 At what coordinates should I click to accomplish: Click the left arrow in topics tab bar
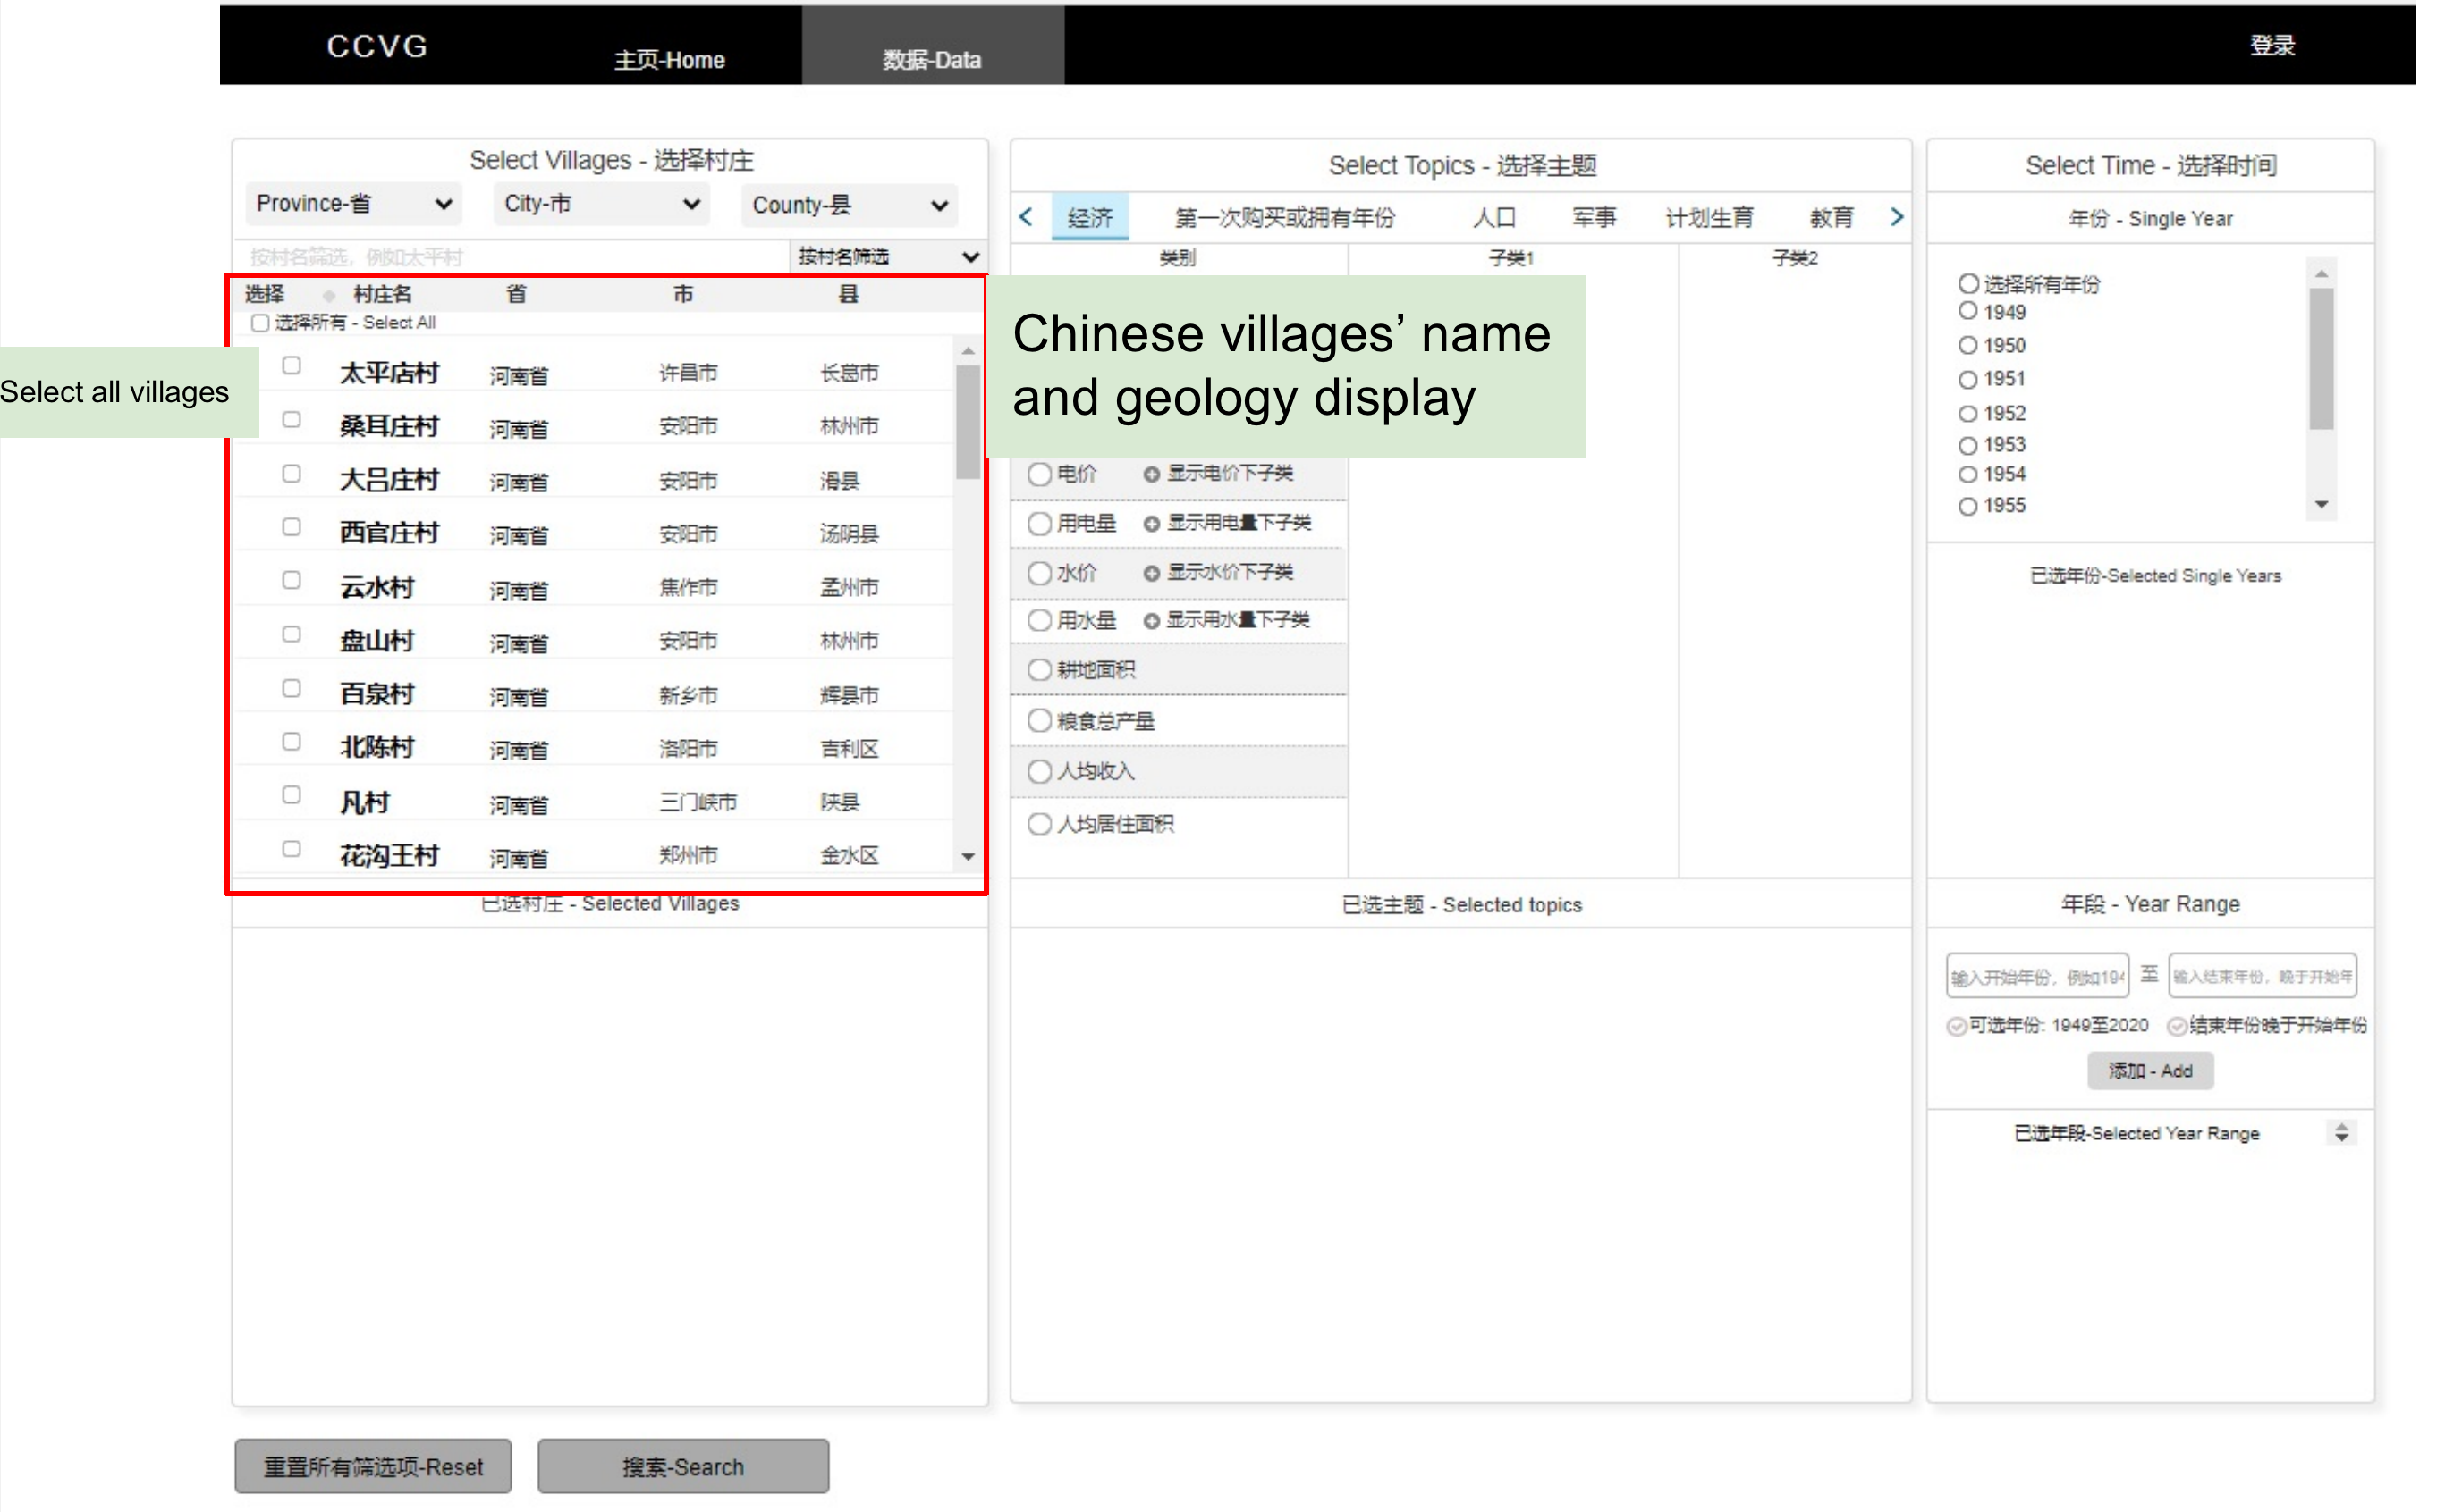tap(1025, 217)
